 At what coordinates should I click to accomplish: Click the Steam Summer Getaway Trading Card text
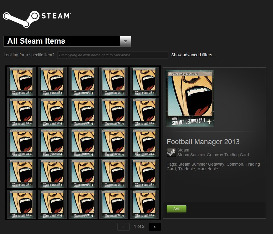pos(213,155)
